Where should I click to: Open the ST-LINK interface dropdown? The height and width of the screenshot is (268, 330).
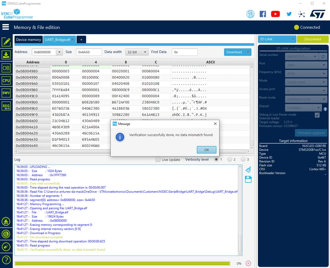click(277, 39)
